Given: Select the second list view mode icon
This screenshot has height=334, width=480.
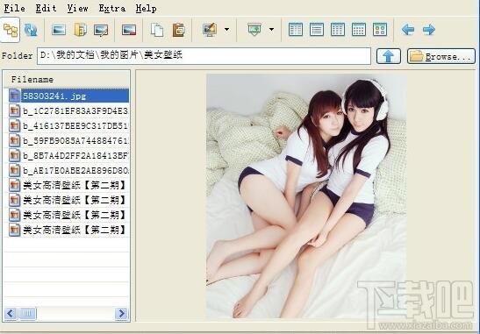Looking at the screenshot, I should click(317, 30).
